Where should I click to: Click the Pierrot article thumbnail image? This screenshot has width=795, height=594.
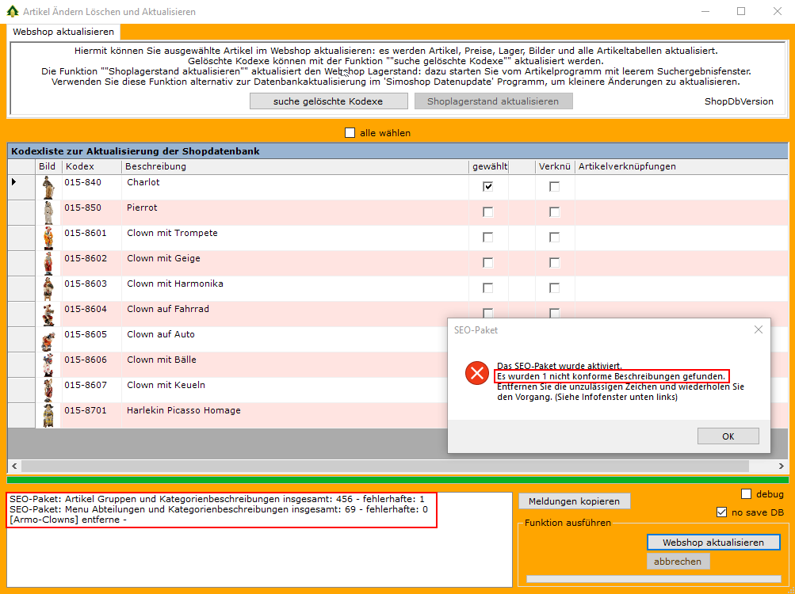tap(48, 213)
